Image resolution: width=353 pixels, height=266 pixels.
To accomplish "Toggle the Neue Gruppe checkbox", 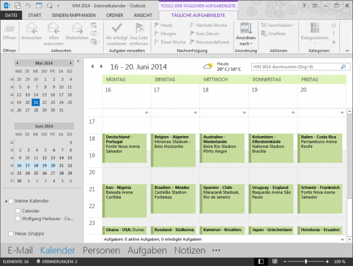I will point(11,234).
